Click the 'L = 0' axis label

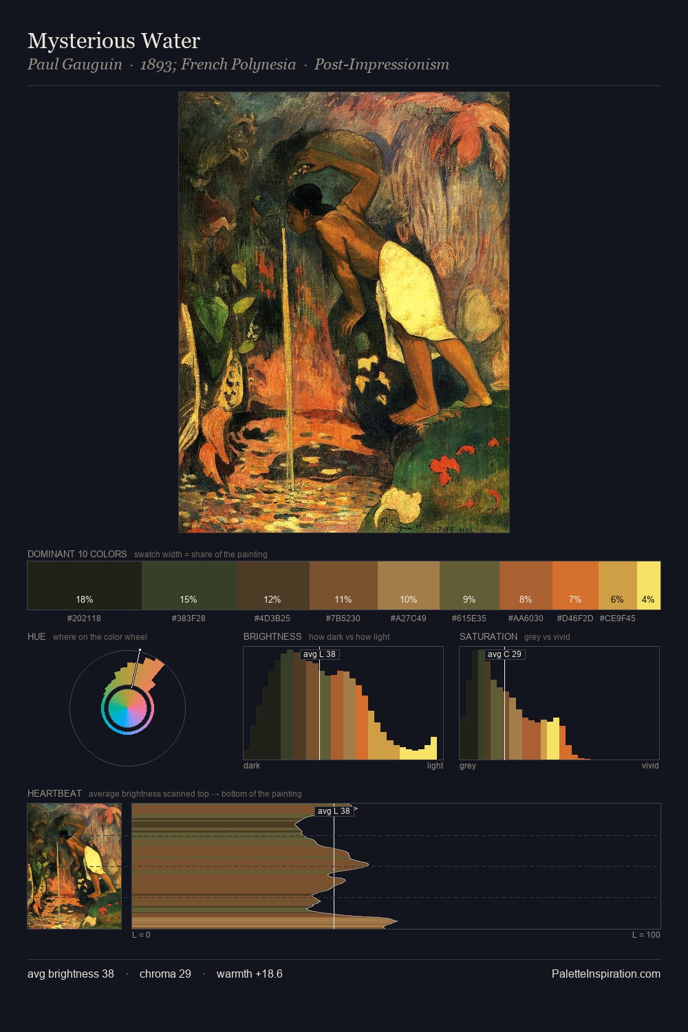(141, 935)
